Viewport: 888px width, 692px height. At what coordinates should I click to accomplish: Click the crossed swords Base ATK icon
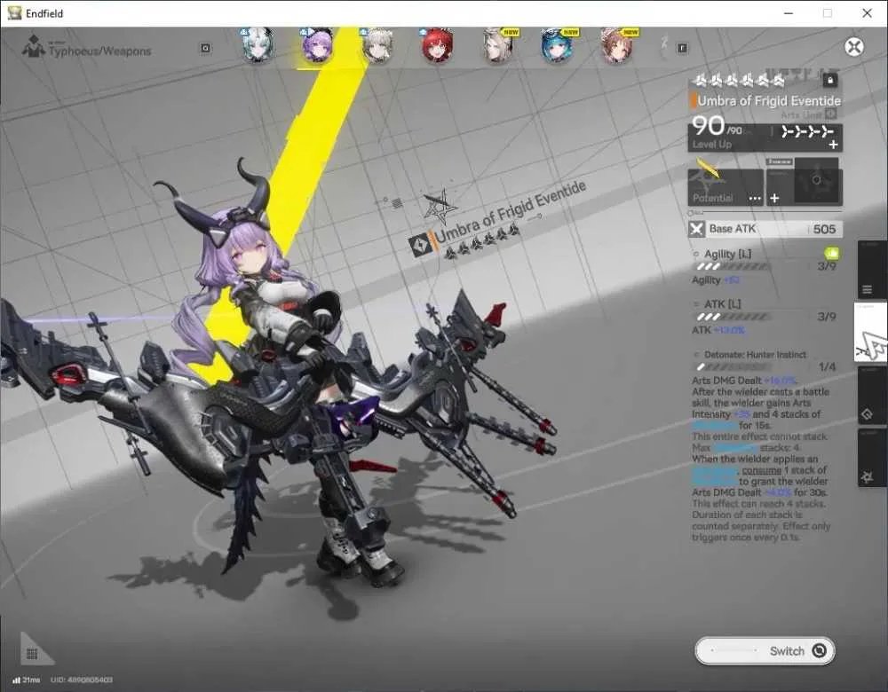tap(696, 229)
